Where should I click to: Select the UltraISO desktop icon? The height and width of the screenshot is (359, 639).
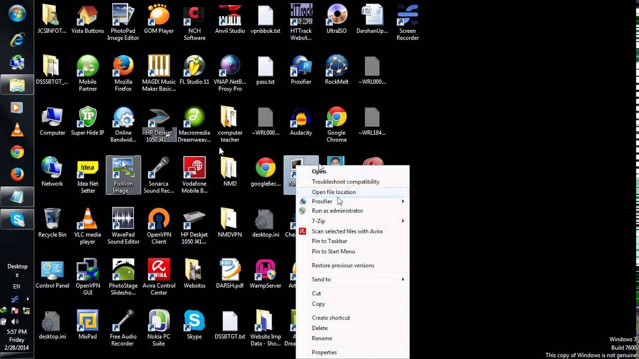tap(336, 19)
